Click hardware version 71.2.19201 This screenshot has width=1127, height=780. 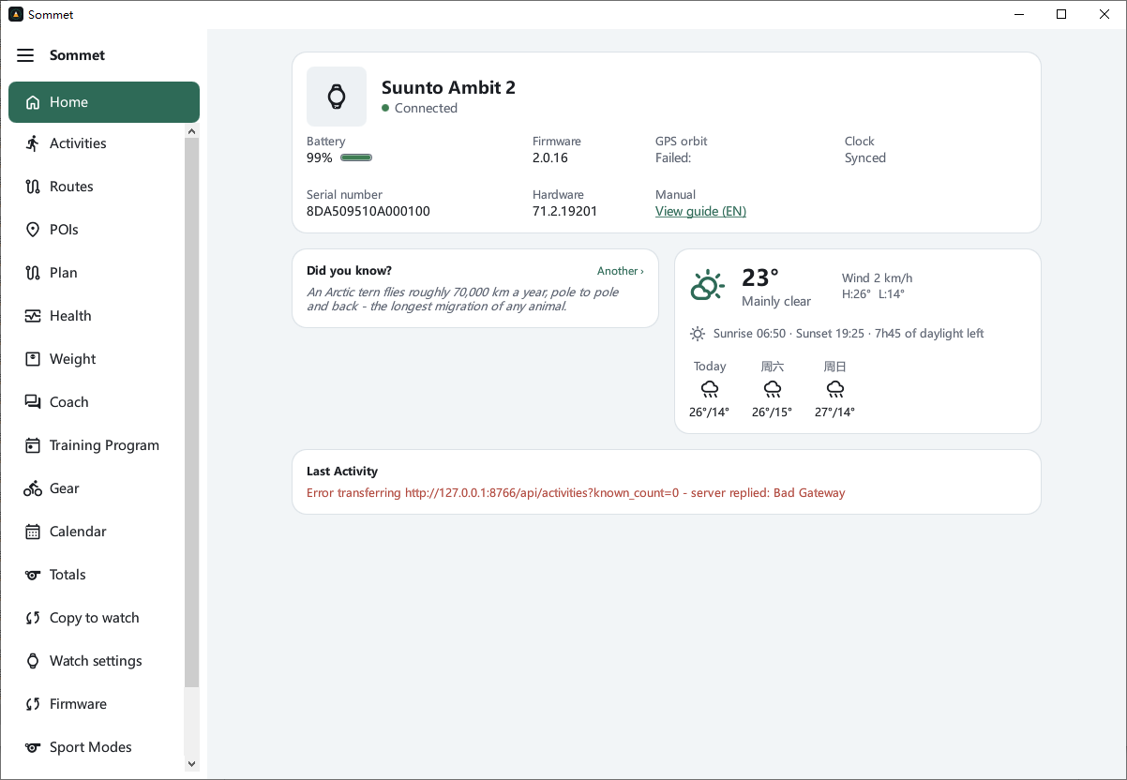[x=564, y=211]
